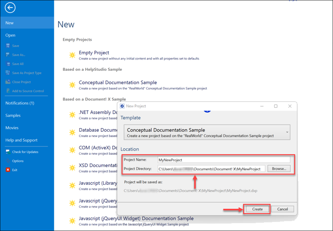Click the COM (ActiveX) sample sun icon
The image size is (333, 231).
coord(72,150)
